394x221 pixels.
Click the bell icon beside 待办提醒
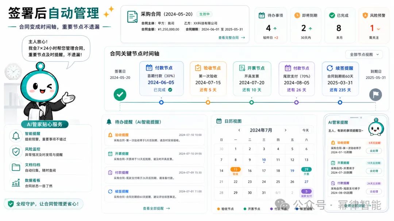click(x=109, y=122)
